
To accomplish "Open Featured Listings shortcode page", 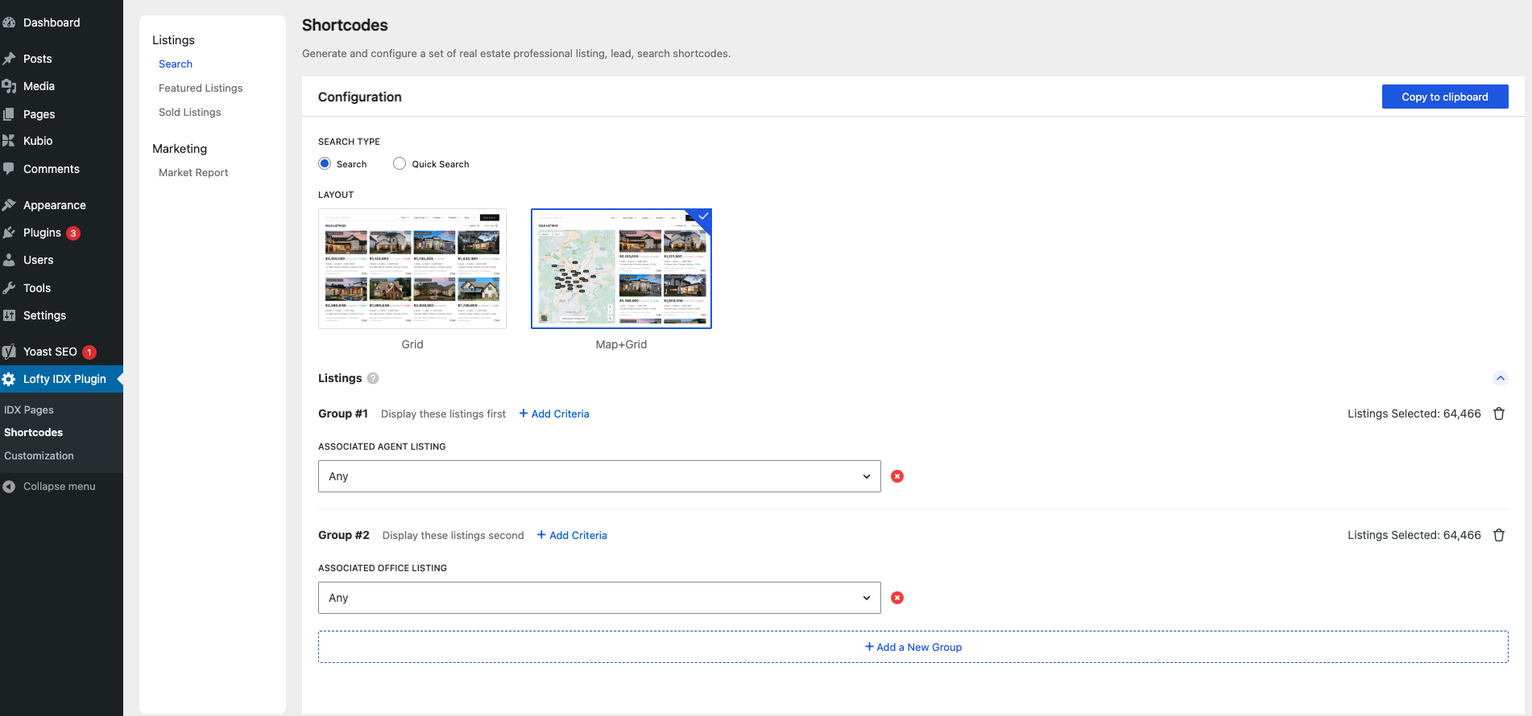I will (x=201, y=88).
